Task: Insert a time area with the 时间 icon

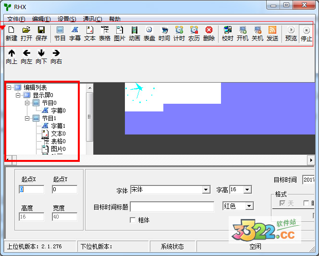Action: click(x=164, y=34)
